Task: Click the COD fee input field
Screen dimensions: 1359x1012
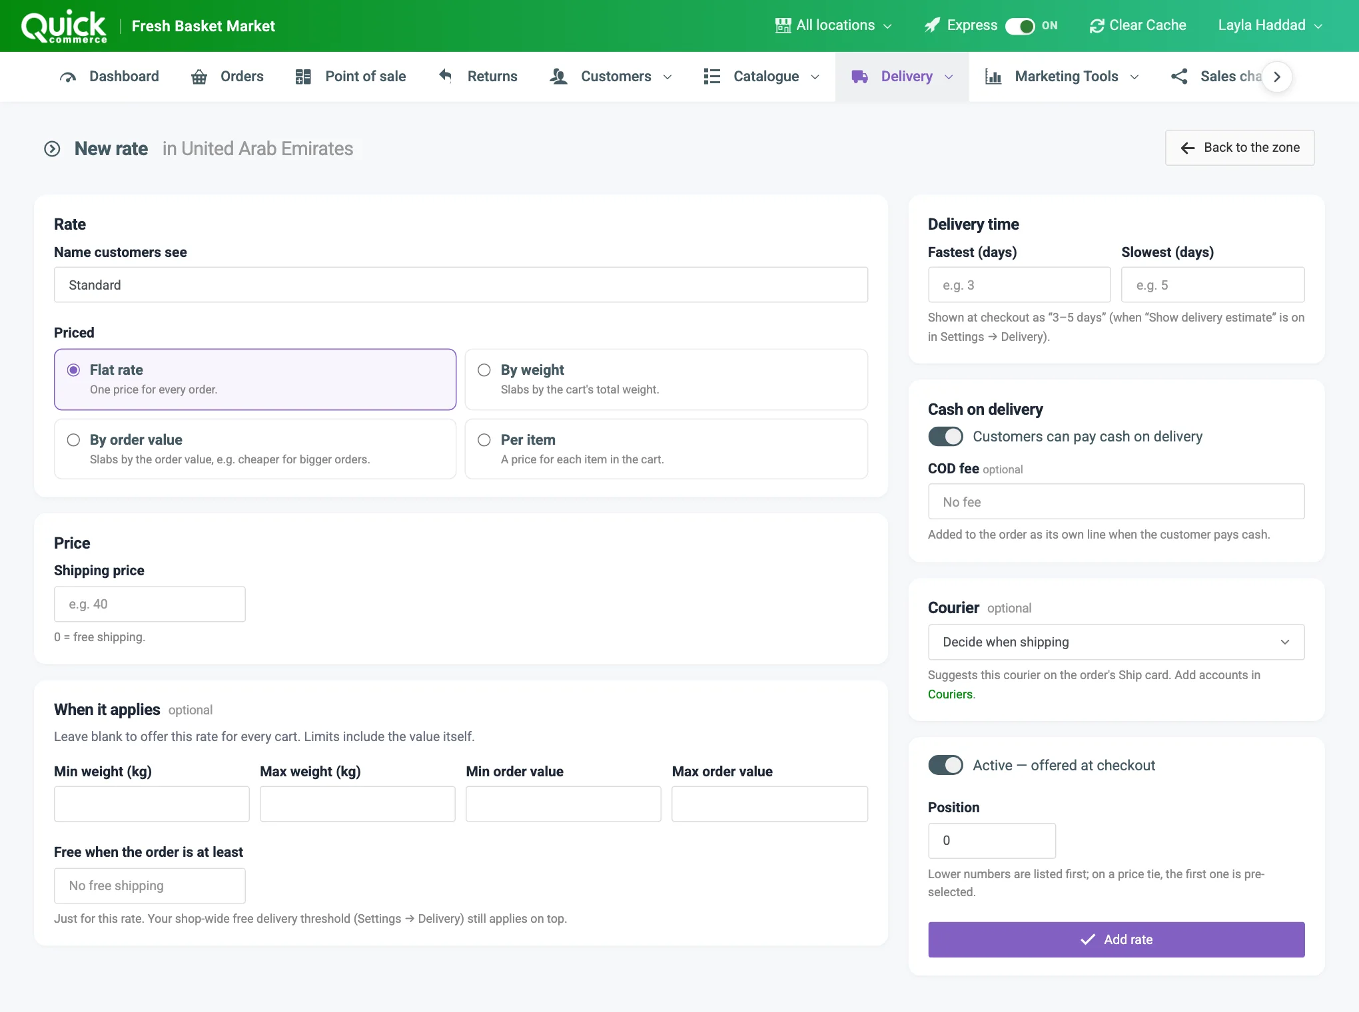Action: click(x=1116, y=501)
